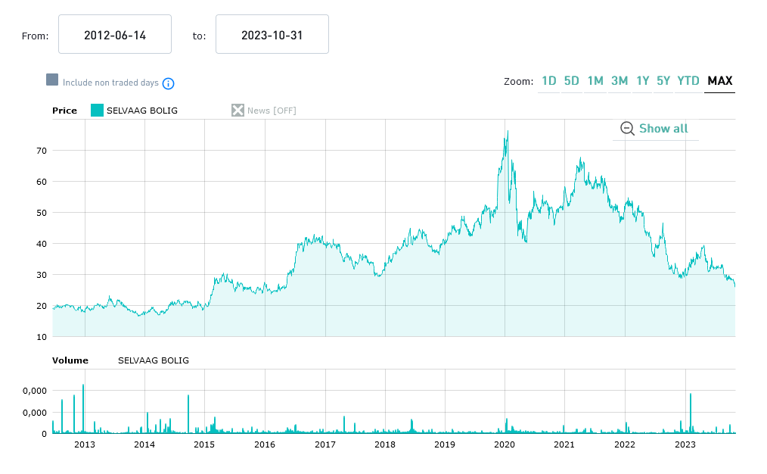This screenshot has width=767, height=474.
Task: Switch zoom to 3M
Action: (619, 81)
